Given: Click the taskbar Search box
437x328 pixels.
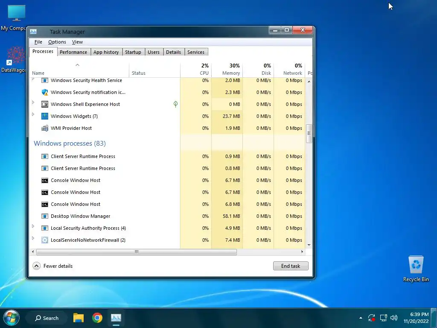Looking at the screenshot, I should pyautogui.click(x=47, y=318).
